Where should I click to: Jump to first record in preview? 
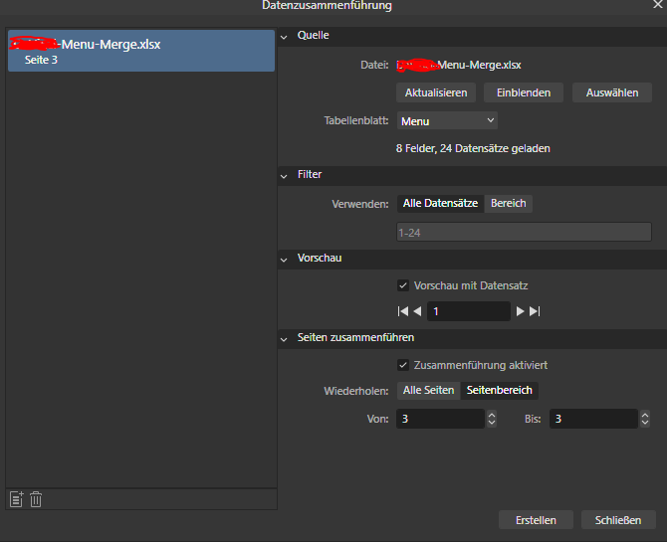point(403,311)
